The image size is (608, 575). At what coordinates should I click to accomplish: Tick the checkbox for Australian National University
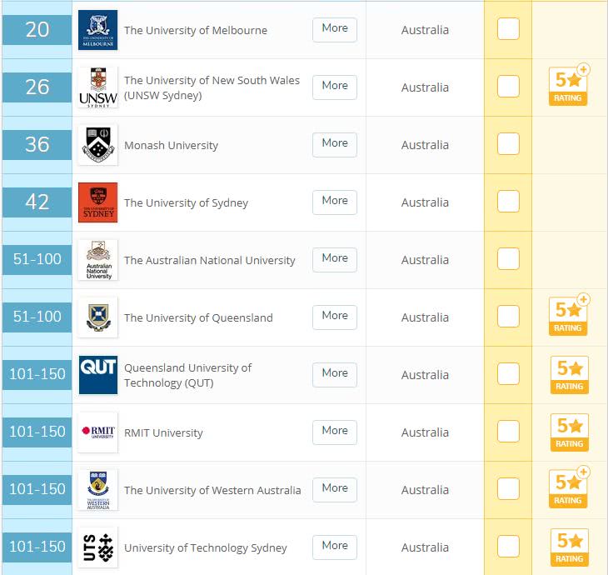tap(508, 259)
